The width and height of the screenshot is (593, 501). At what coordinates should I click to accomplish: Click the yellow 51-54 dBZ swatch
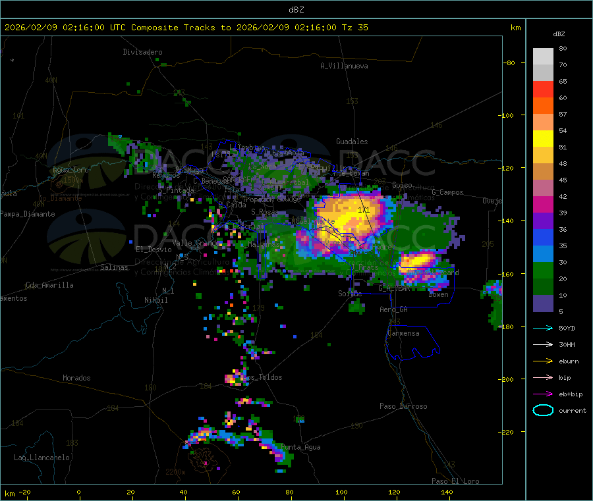point(543,139)
